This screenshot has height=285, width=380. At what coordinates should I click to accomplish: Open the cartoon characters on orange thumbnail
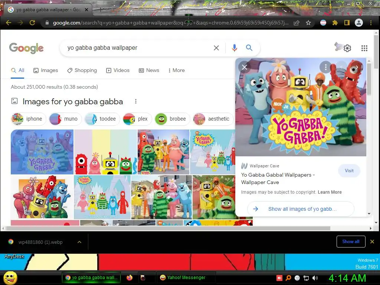pos(42,197)
